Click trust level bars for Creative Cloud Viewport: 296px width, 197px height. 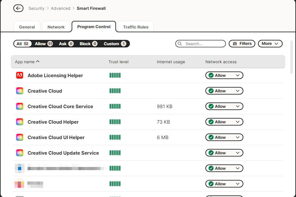pos(115,91)
